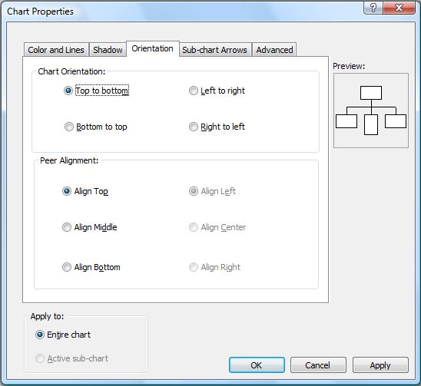Switch to the Color and Lines tab

[x=56, y=50]
